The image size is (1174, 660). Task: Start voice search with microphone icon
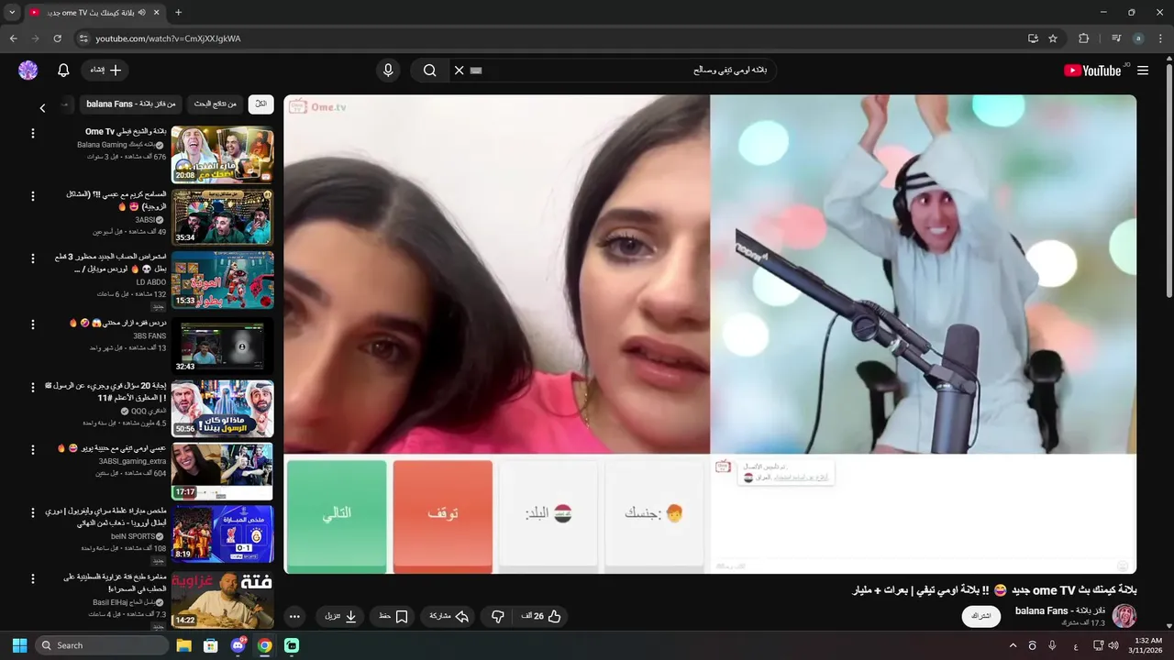[388, 71]
